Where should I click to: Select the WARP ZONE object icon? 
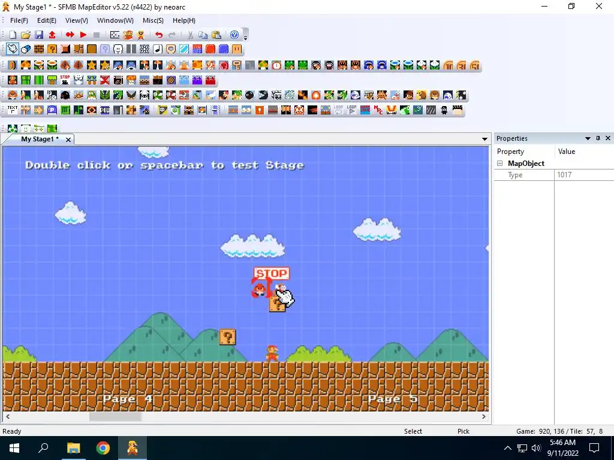click(x=365, y=110)
